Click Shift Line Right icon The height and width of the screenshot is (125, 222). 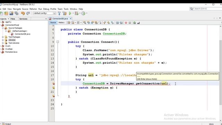pos(121,23)
